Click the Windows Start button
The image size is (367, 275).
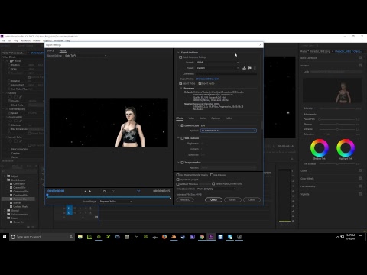(5, 237)
